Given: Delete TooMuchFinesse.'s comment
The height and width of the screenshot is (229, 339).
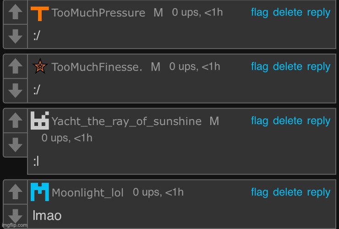Looking at the screenshot, I should coord(287,66).
